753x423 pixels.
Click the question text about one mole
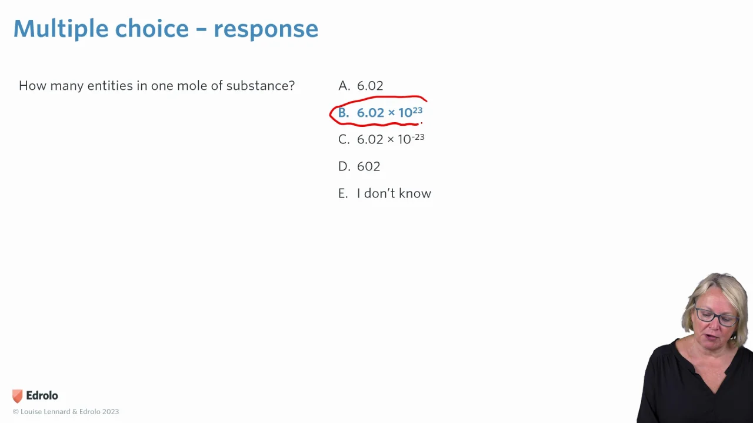(156, 86)
